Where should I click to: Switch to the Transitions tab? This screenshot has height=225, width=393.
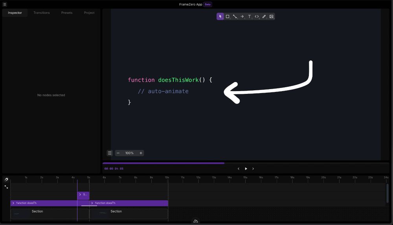tap(42, 13)
